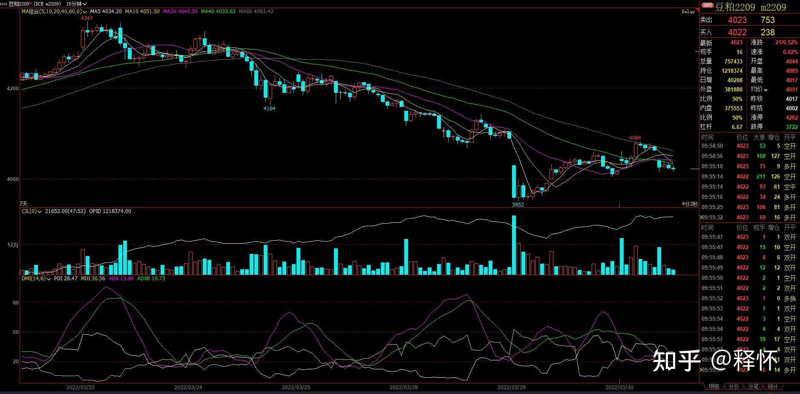This screenshot has height=394, width=800.
Task: Select the 09:55:52 多换 tick row
Action: (750, 299)
